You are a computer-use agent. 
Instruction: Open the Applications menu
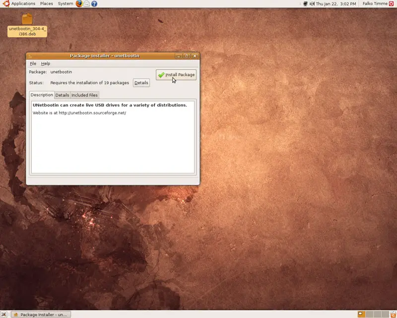[x=23, y=3]
